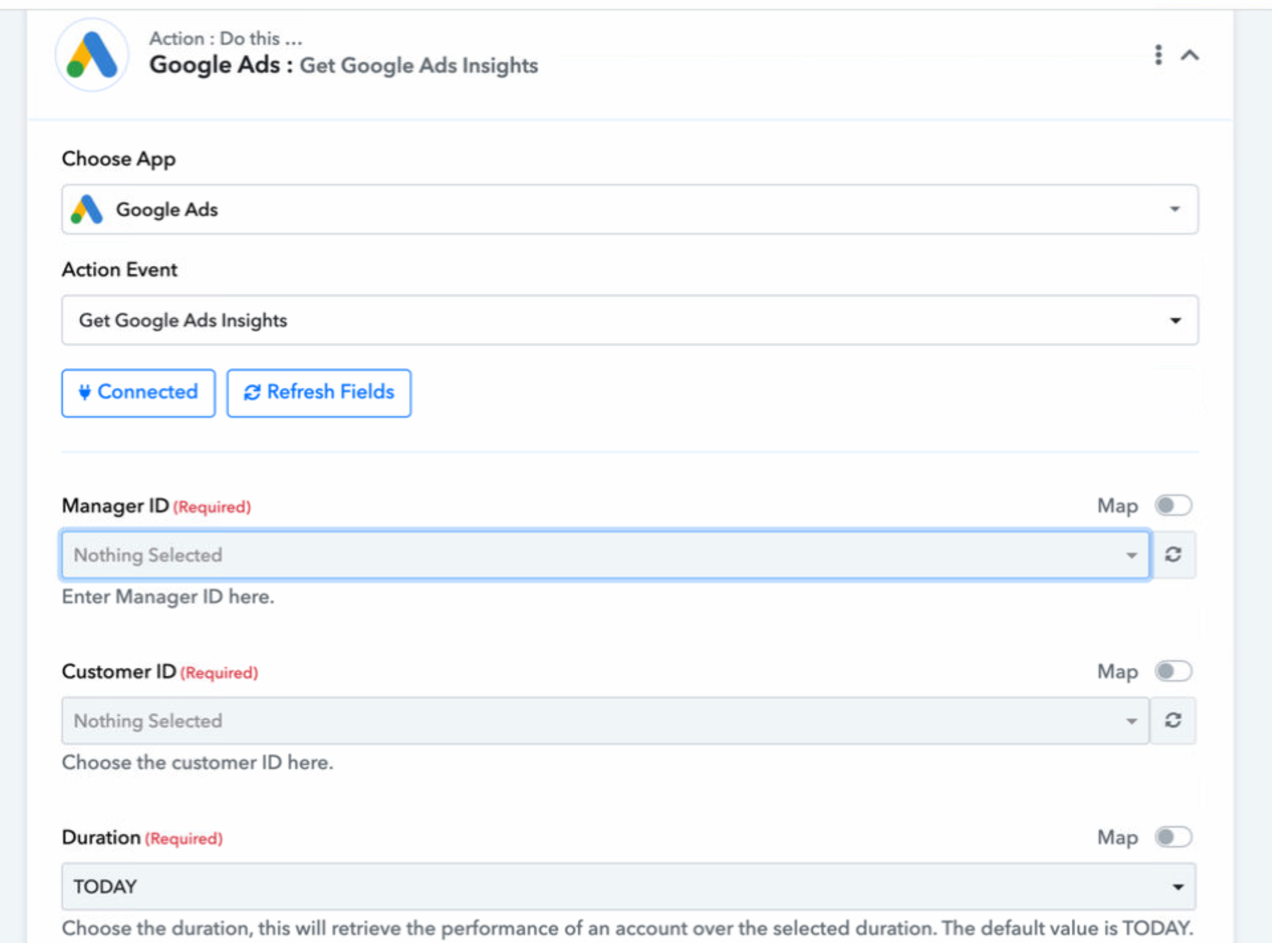Viewport: 1272px width, 943px height.
Task: Enable Map toggle for Duration
Action: 1173,837
